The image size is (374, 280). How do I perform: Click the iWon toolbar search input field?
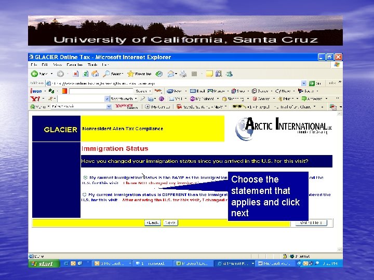101,91
